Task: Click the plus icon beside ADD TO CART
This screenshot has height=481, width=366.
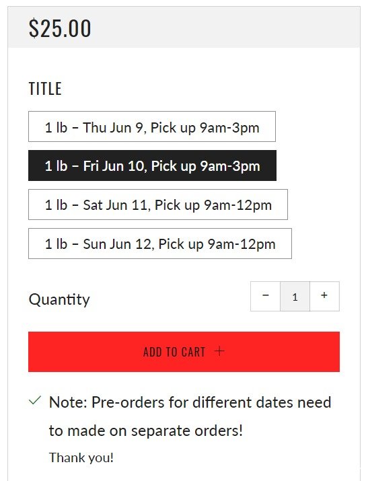Action: [219, 351]
